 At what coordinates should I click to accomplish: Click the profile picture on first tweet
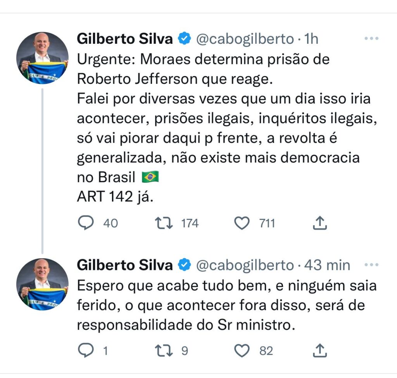pos(42,58)
